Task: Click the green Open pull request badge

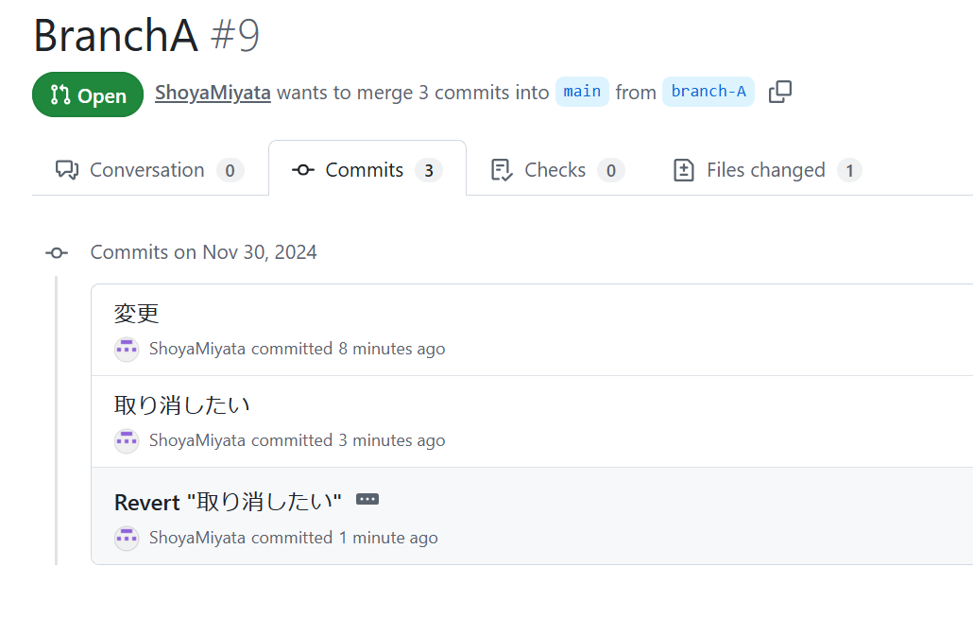Action: coord(88,94)
